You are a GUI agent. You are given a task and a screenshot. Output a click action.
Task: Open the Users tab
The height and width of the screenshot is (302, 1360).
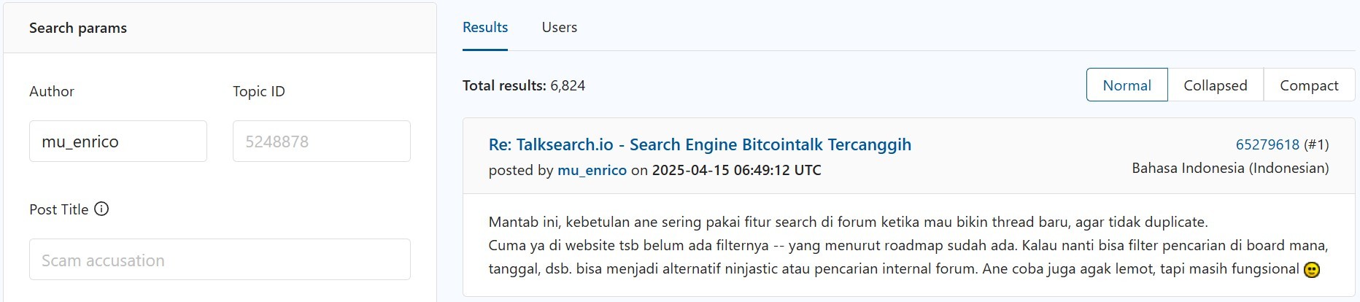coord(560,28)
